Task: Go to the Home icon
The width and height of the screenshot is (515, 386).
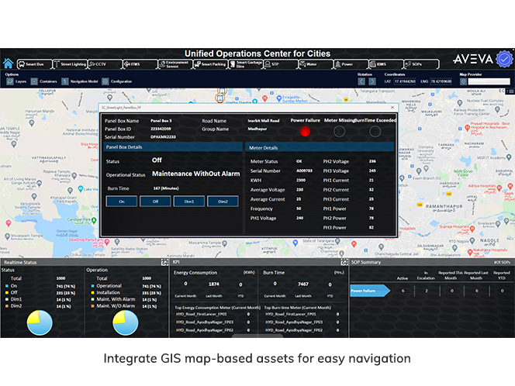Action: [x=8, y=64]
